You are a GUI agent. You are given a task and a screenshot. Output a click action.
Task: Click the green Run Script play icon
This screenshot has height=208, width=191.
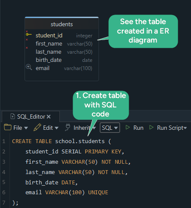151,127
